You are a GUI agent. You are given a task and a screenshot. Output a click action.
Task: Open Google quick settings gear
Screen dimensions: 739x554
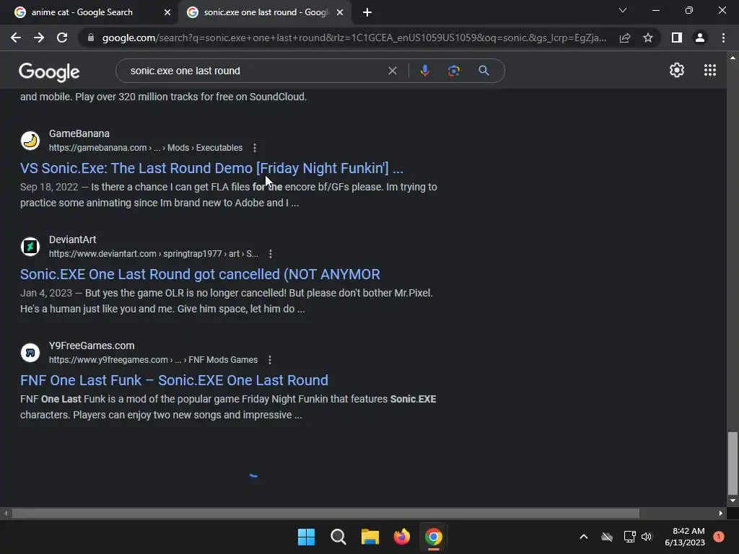click(677, 70)
